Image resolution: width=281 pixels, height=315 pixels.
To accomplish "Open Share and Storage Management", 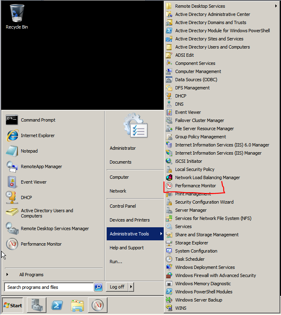I will coord(207,235).
